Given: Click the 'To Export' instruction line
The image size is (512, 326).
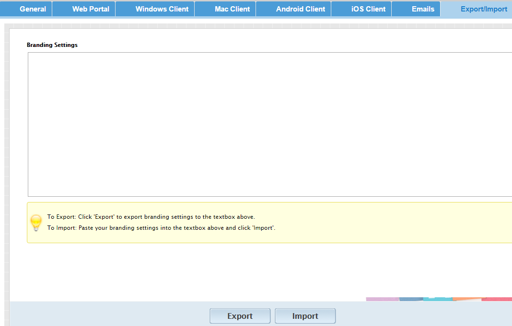Looking at the screenshot, I should tap(151, 217).
